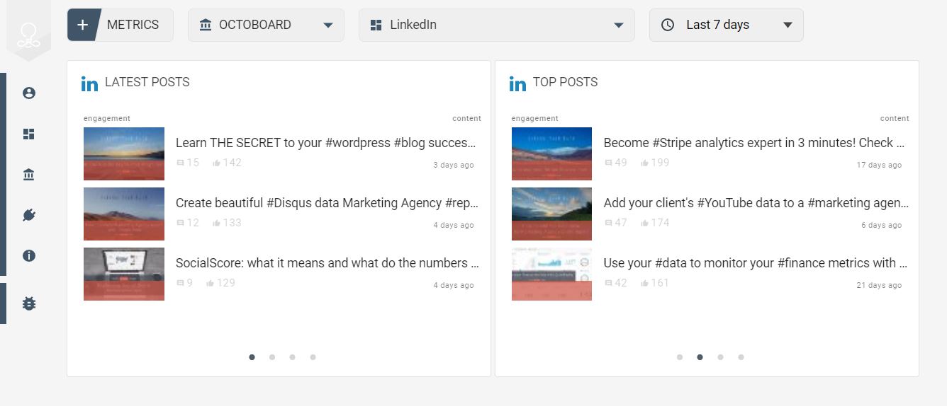
Task: Click the clock icon in date range selector
Action: (668, 25)
